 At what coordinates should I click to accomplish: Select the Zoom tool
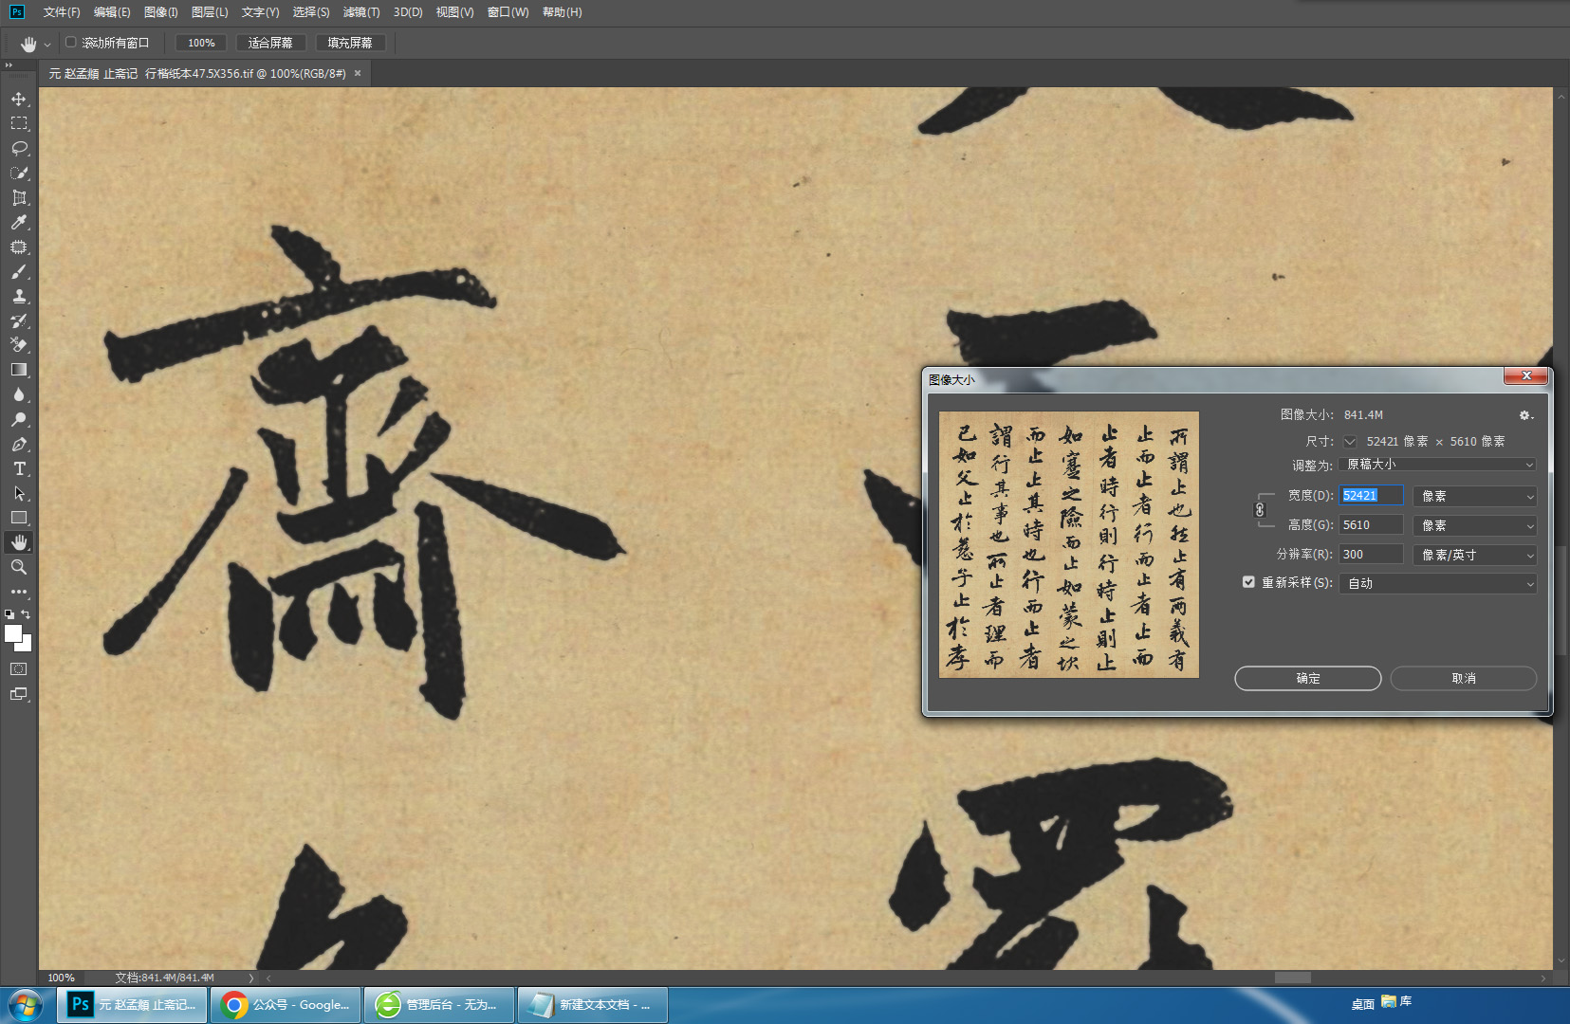click(19, 567)
